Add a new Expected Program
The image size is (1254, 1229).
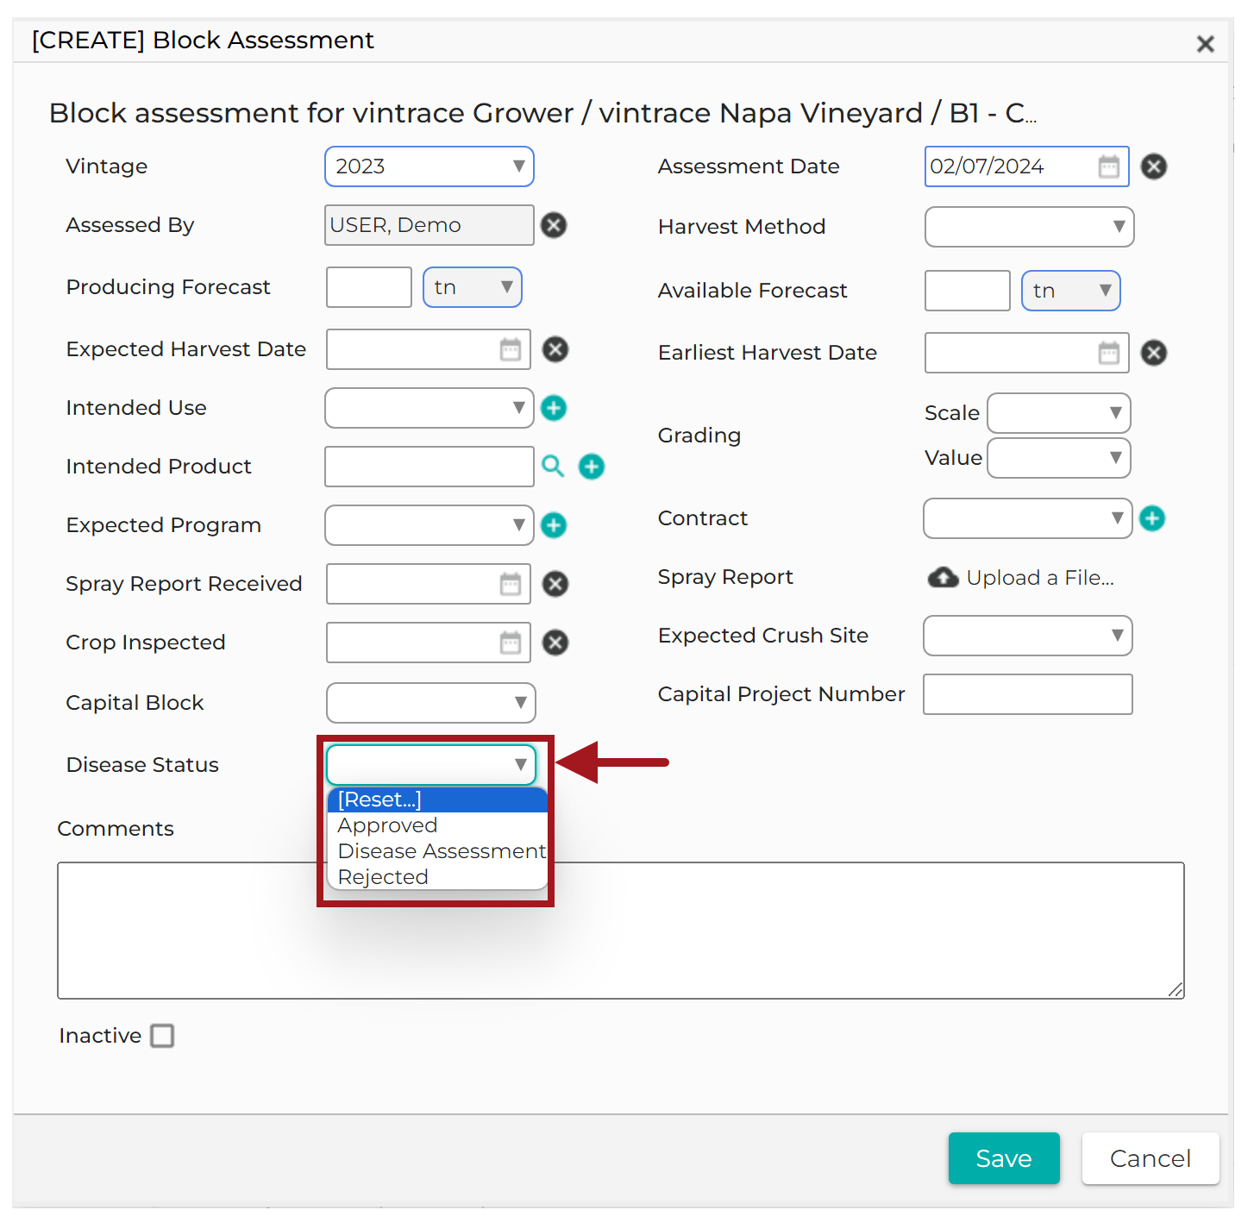[x=554, y=525]
